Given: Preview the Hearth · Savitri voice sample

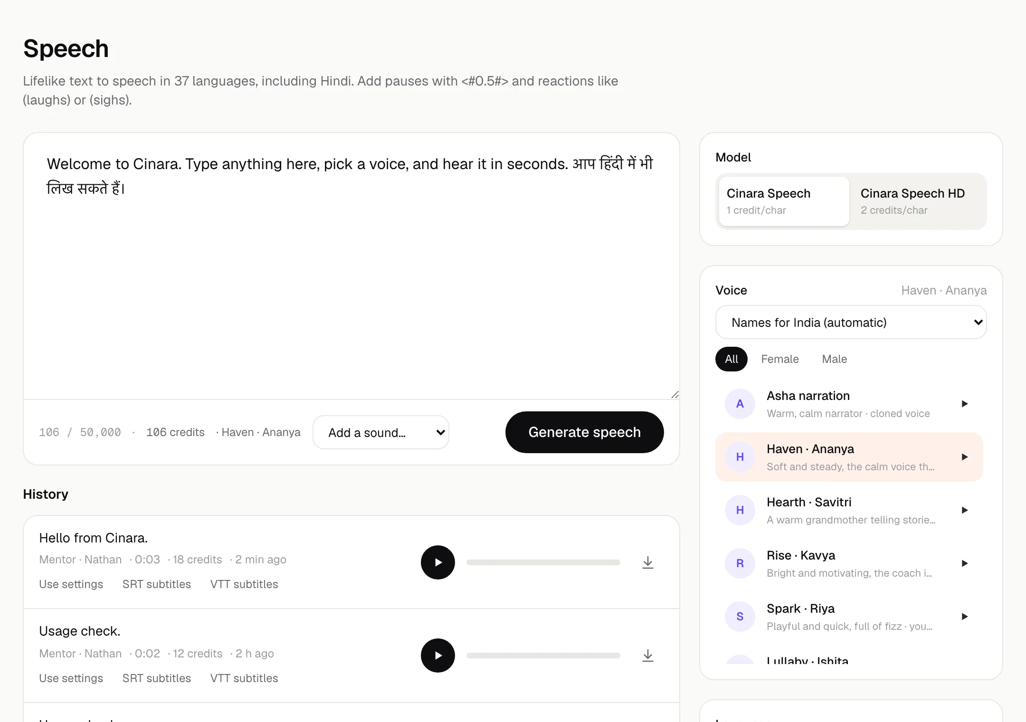Looking at the screenshot, I should pyautogui.click(x=964, y=510).
